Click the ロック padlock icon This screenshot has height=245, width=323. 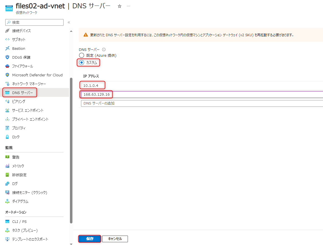point(7,137)
